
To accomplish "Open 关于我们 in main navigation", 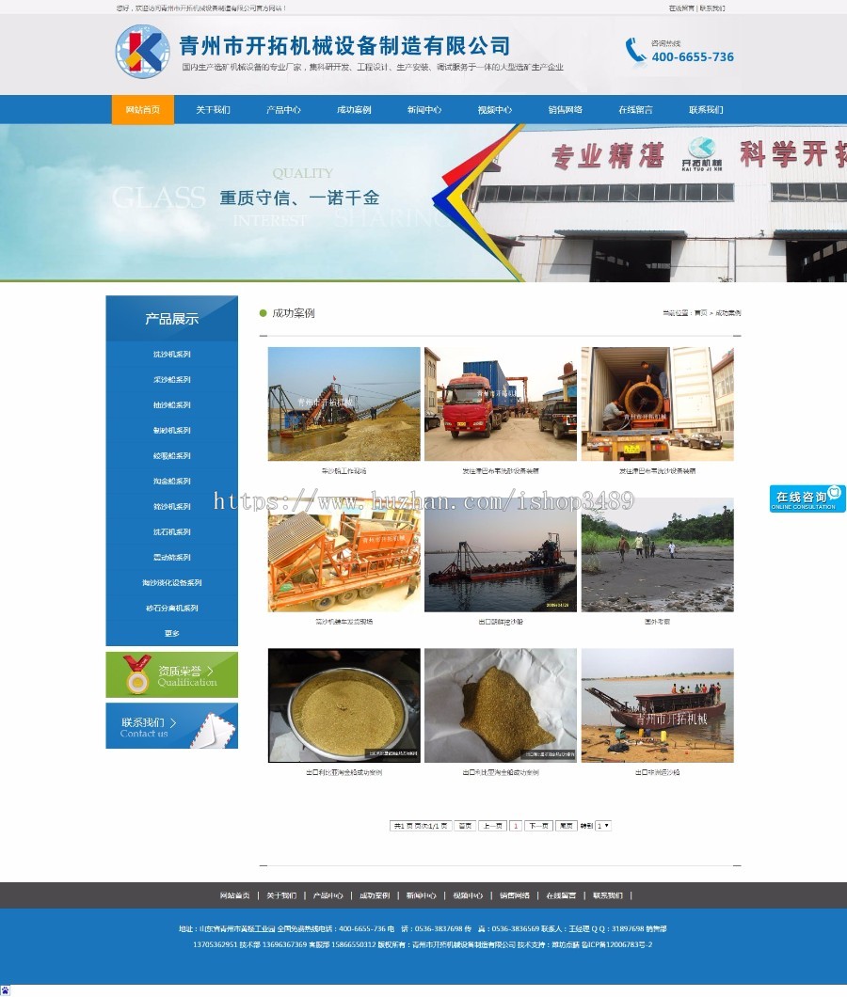I will click(214, 110).
